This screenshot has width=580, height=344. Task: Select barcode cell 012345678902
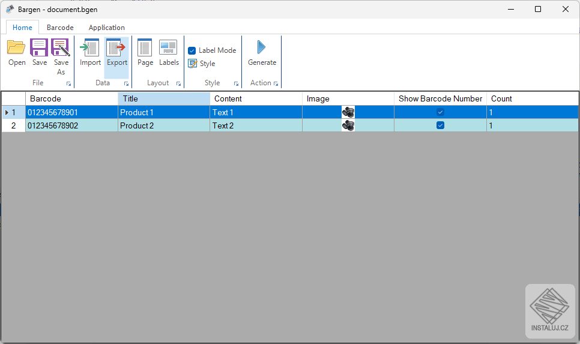coord(71,125)
